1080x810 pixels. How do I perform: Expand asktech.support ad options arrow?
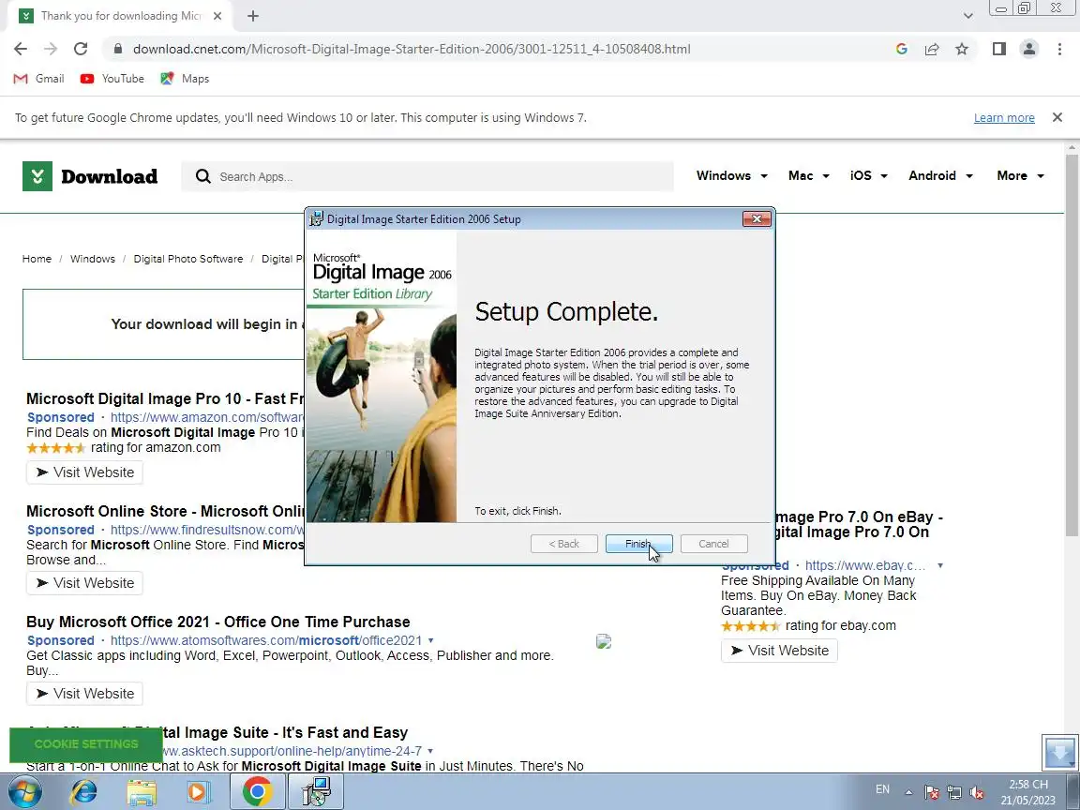pos(430,752)
